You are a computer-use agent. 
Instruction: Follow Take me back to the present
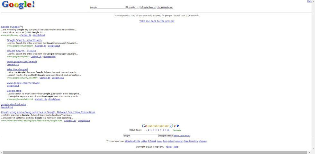point(157,21)
